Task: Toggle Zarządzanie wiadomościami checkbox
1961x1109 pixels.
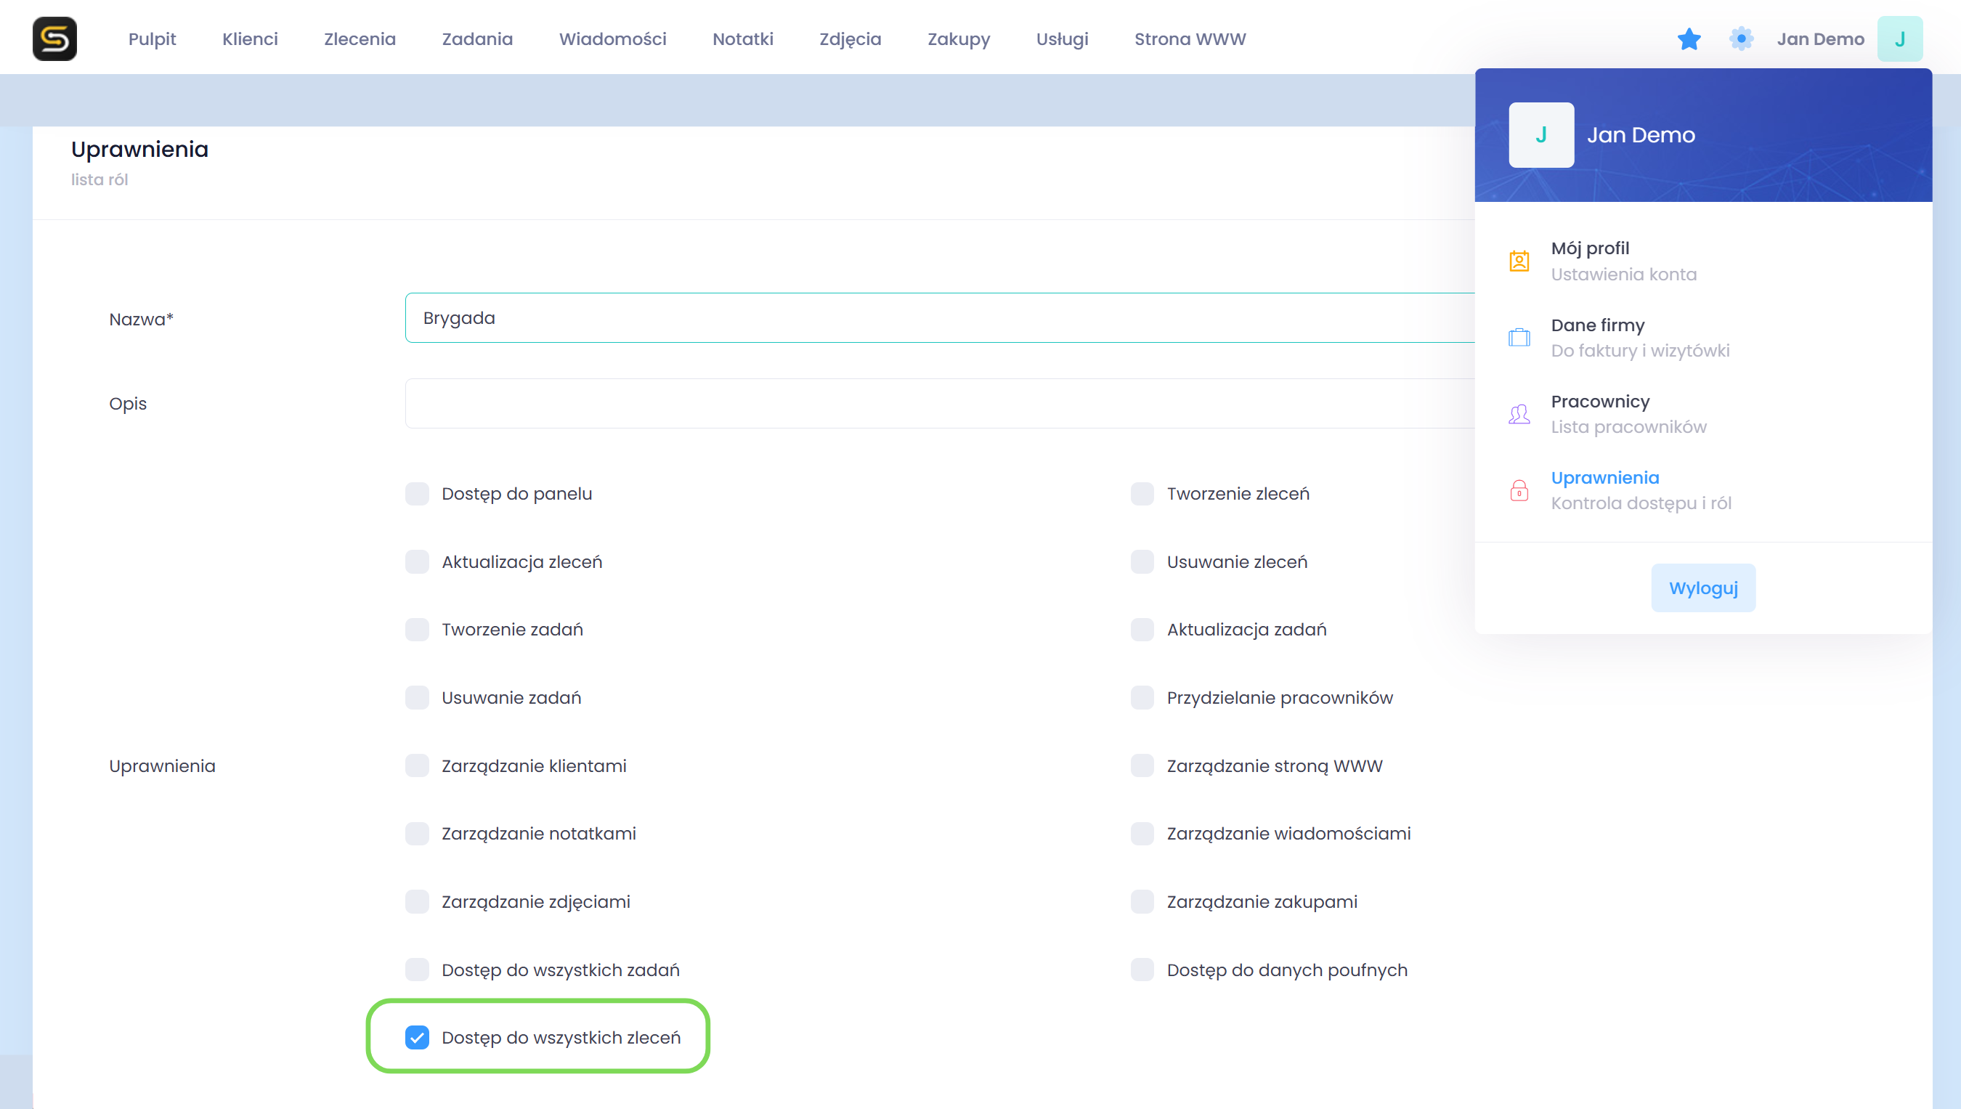Action: (x=1142, y=834)
